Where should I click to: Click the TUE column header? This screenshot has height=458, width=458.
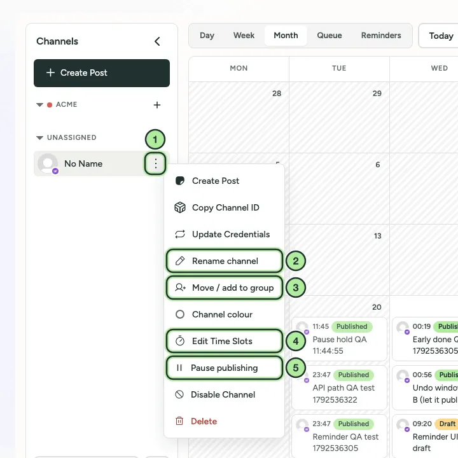pyautogui.click(x=339, y=68)
